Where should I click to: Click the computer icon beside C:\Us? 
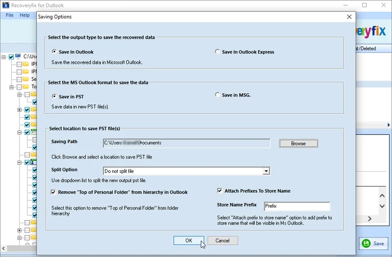tap(18, 56)
